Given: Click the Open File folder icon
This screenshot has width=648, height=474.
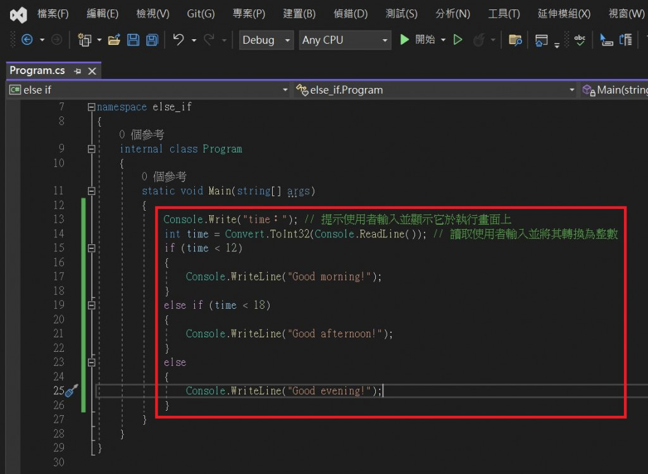Looking at the screenshot, I should [x=114, y=40].
